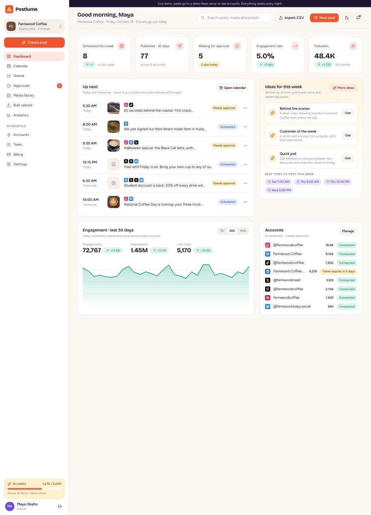Click the trend icon in Engagement rate card
371x515 pixels.
point(295,46)
